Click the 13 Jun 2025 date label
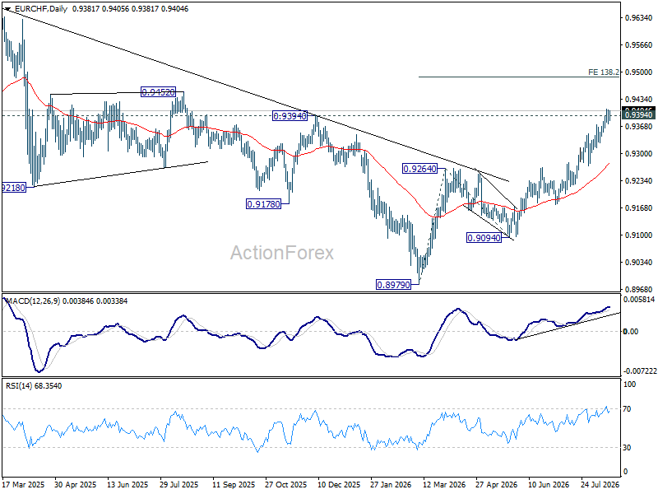Image resolution: width=658 pixels, height=494 pixels. [127, 485]
